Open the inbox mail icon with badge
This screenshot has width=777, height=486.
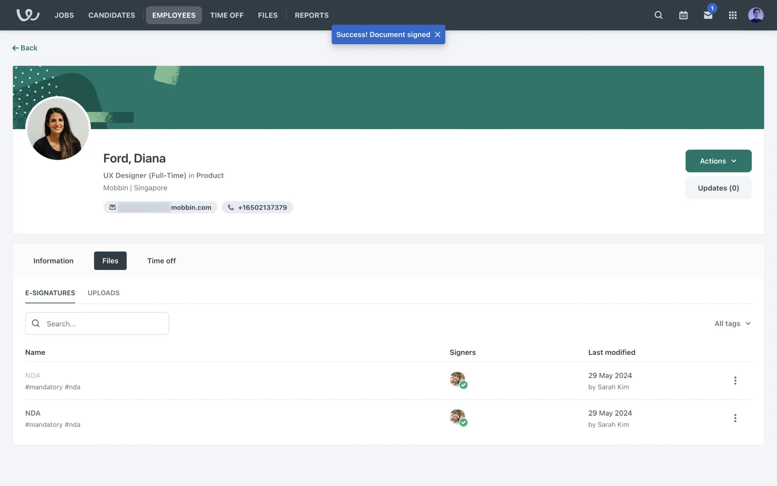click(708, 15)
